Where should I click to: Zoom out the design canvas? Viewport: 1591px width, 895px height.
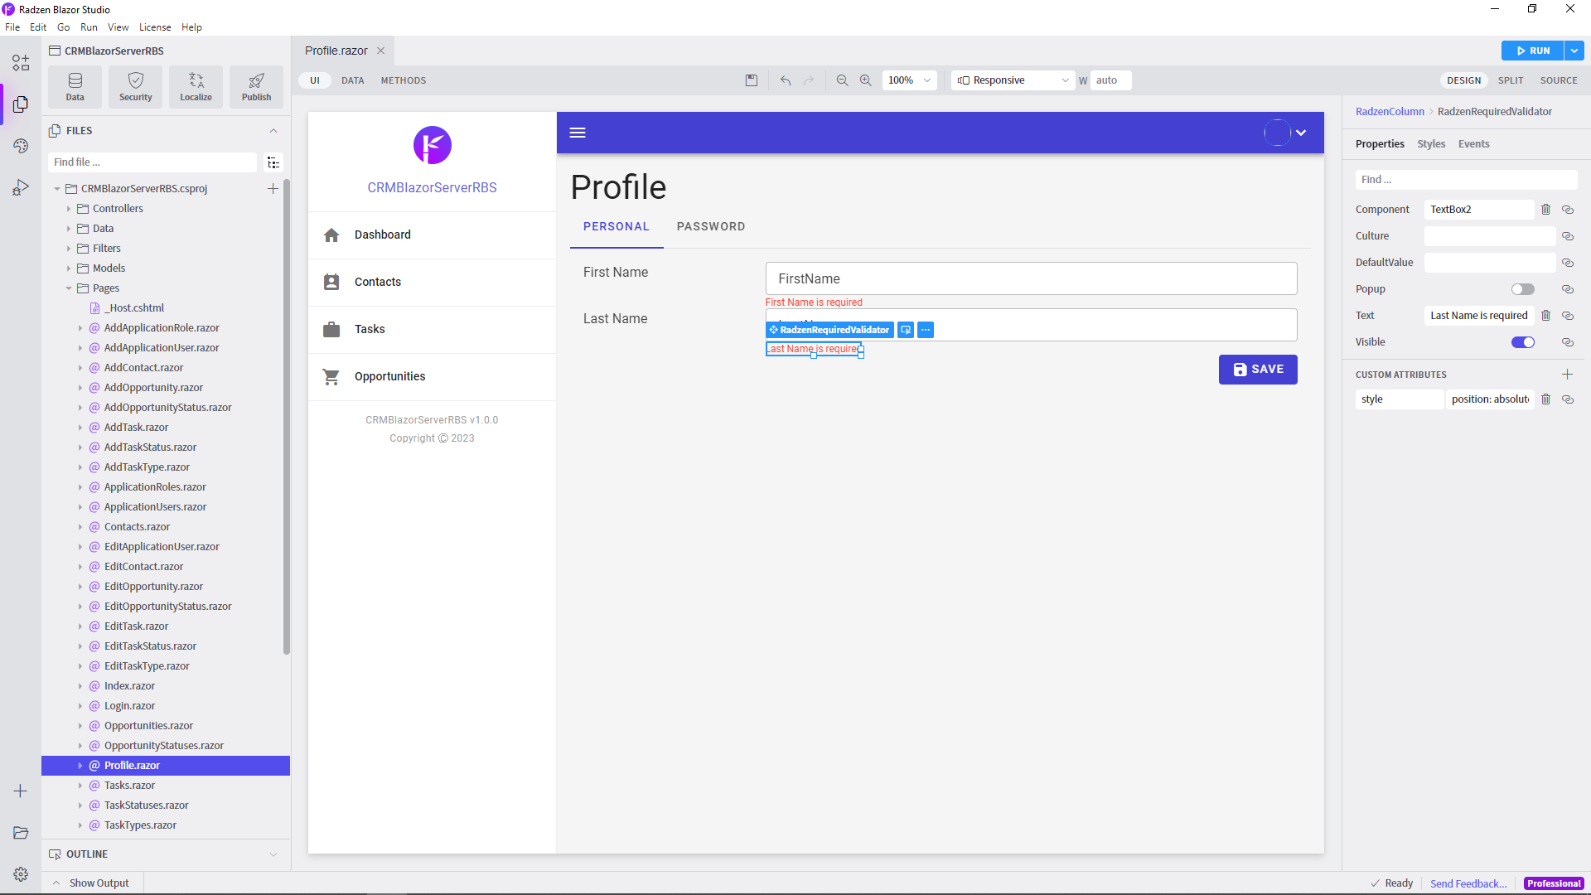tap(842, 80)
